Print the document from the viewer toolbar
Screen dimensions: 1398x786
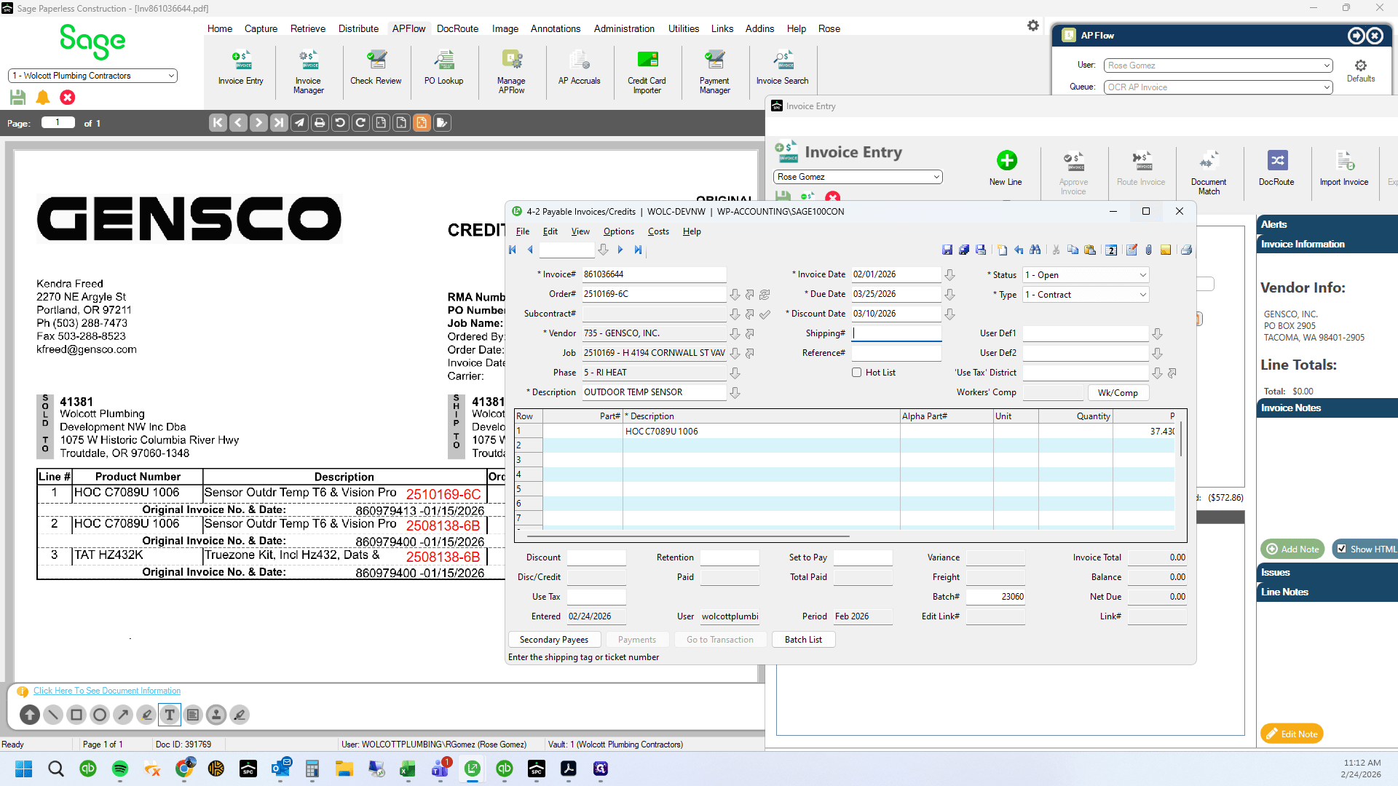click(320, 123)
